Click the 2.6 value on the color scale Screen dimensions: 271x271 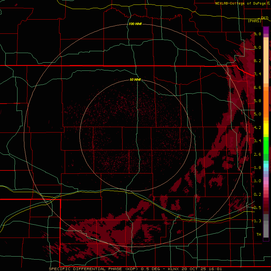pyautogui.click(x=257, y=154)
